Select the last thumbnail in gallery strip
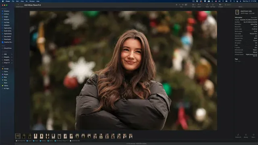The image size is (258, 145). pos(131,136)
